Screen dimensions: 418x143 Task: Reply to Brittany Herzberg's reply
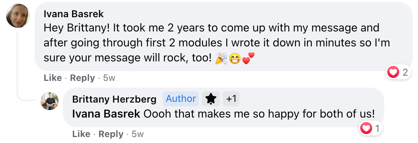pyautogui.click(x=111, y=134)
